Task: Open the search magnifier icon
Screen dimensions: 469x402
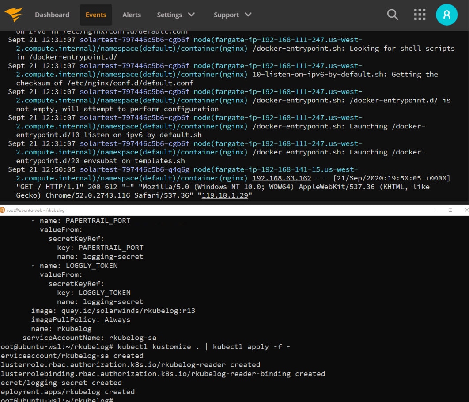Action: [x=393, y=15]
